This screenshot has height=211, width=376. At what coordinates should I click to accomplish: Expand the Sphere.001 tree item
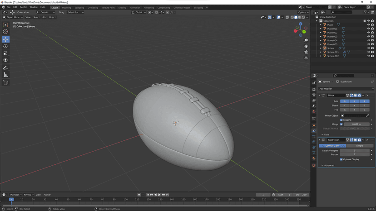(x=321, y=52)
